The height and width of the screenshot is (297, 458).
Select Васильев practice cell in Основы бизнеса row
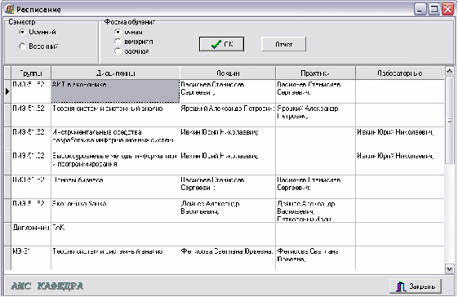pos(315,187)
